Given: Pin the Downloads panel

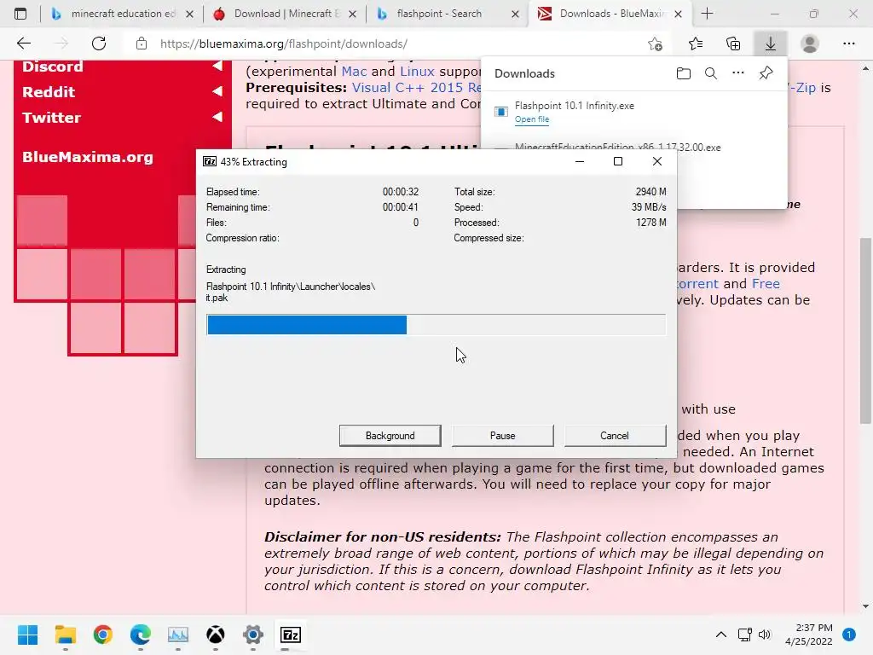Looking at the screenshot, I should (766, 73).
